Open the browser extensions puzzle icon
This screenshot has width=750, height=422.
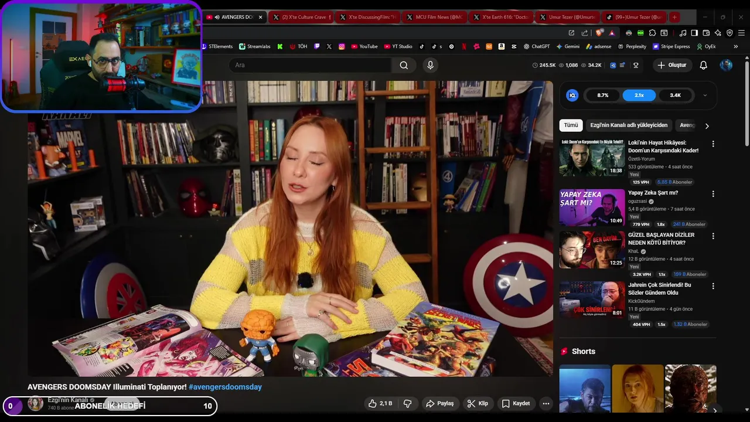pyautogui.click(x=652, y=33)
